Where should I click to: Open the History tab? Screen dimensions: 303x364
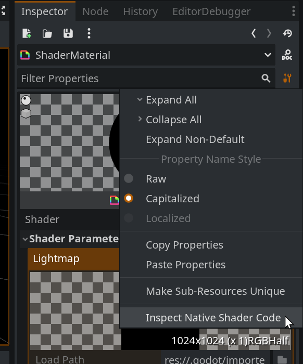141,11
